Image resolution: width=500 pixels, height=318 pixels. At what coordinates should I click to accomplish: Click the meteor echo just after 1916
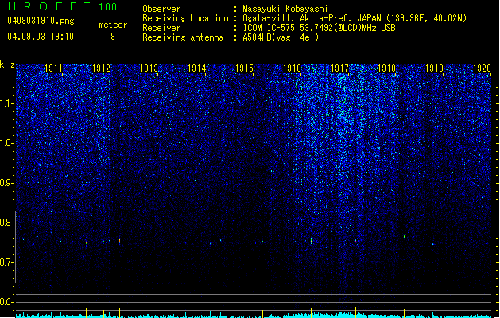[x=312, y=241]
